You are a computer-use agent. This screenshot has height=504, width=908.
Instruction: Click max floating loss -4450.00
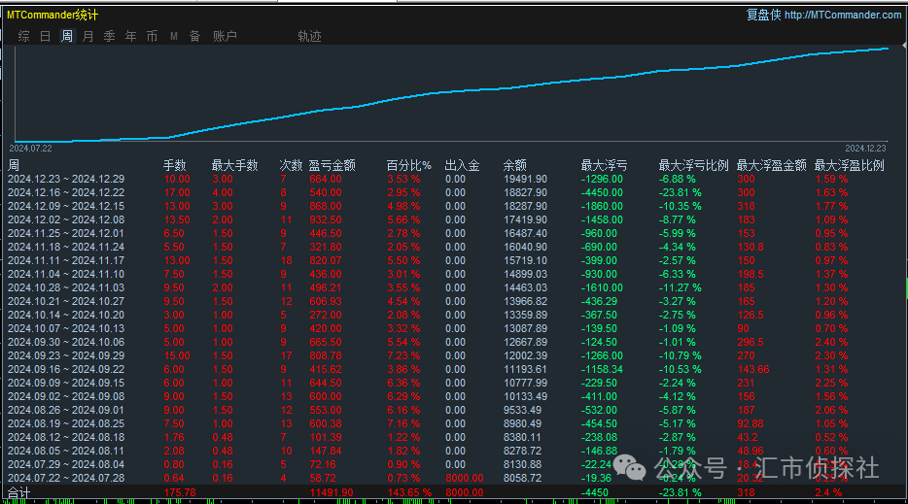click(x=602, y=192)
